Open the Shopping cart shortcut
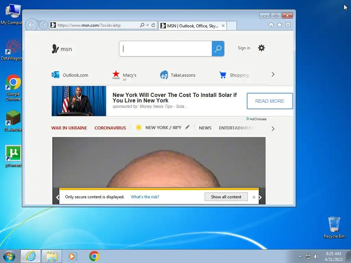Screen dimensions: 351x263 click(234, 75)
